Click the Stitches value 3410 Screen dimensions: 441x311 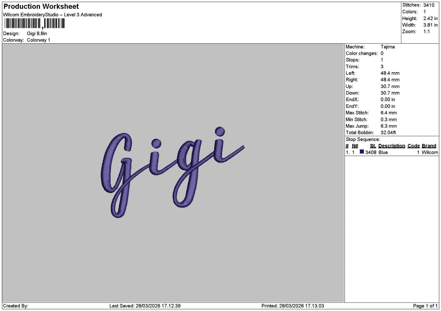coord(429,5)
